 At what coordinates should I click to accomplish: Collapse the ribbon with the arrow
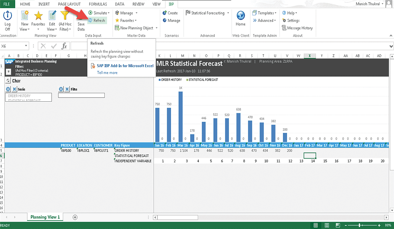pyautogui.click(x=391, y=36)
